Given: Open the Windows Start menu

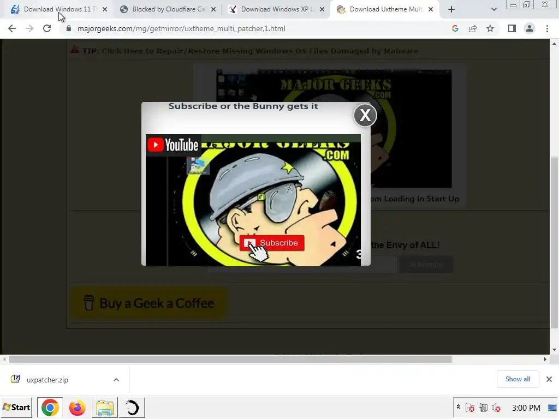Looking at the screenshot, I should click(x=16, y=407).
